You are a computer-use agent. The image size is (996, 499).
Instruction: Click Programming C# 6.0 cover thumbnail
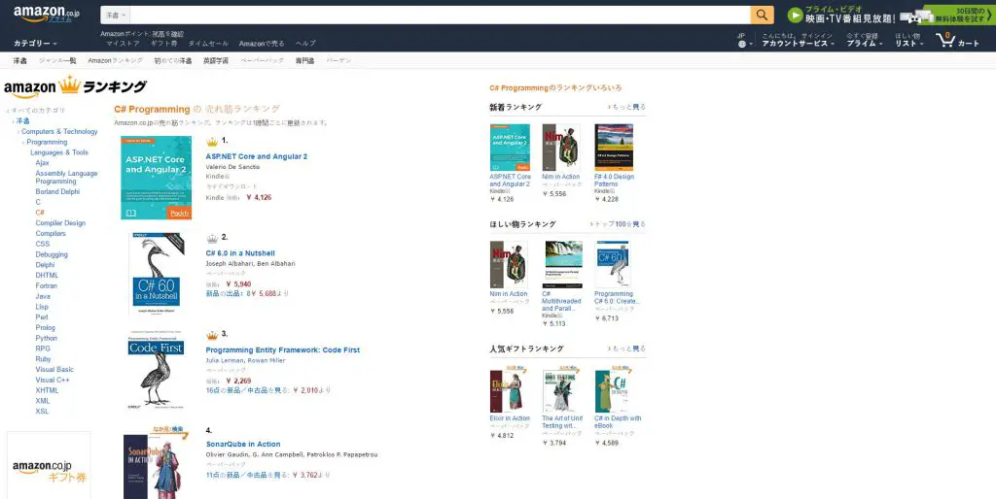[x=613, y=265]
